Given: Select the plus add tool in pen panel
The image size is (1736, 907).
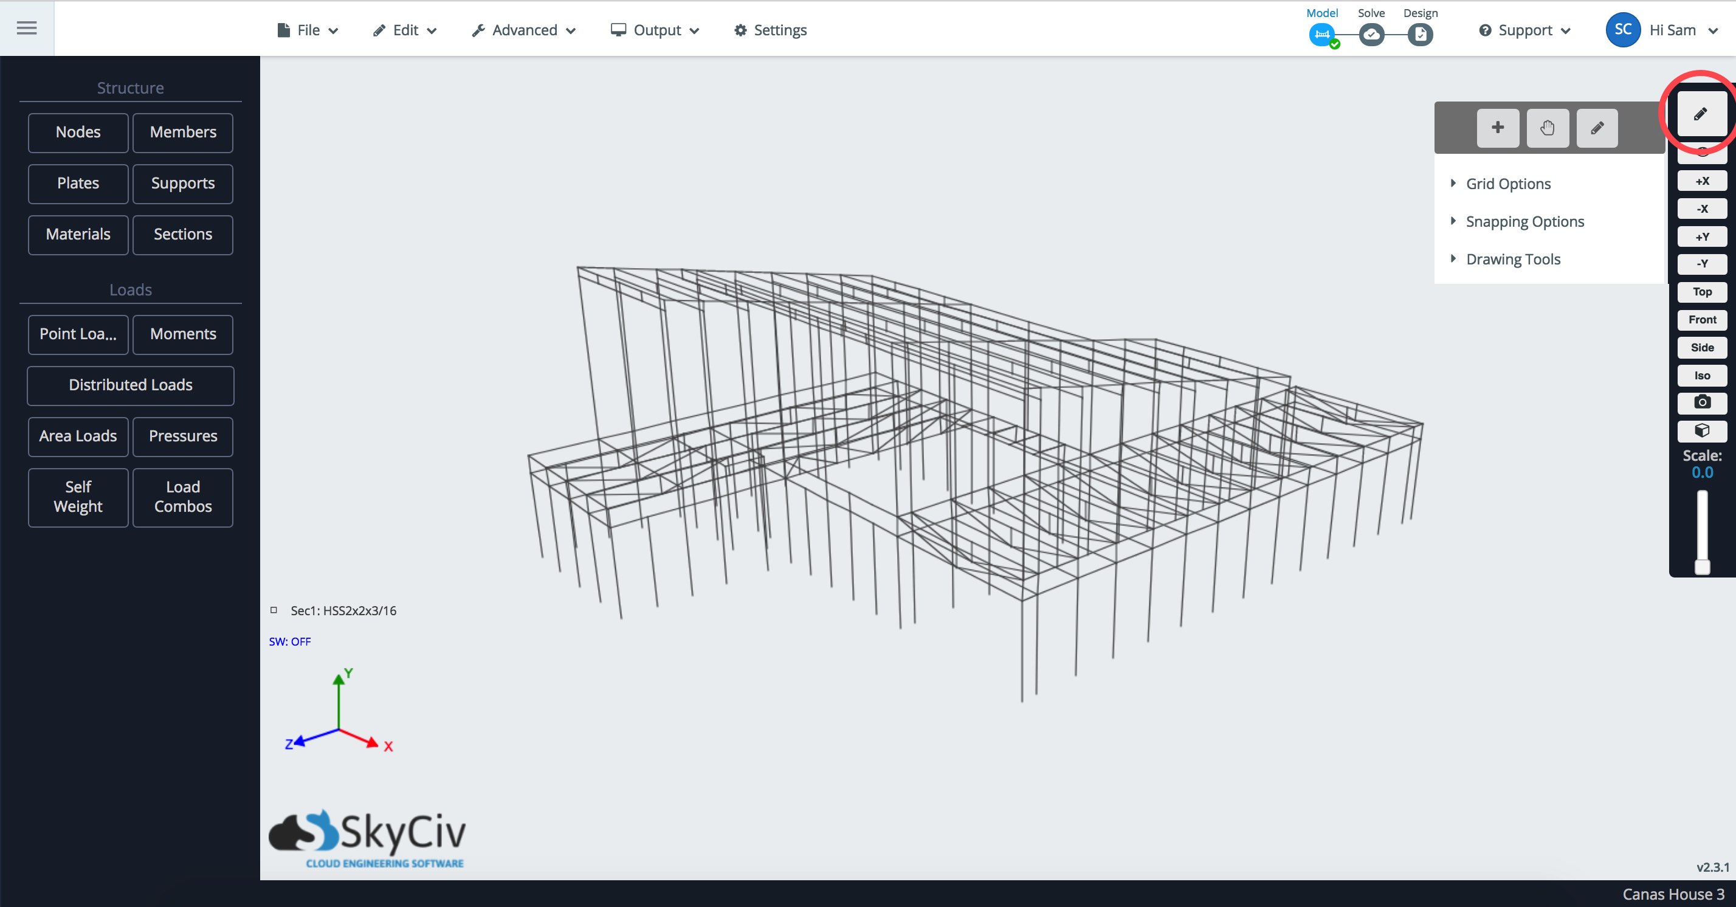Looking at the screenshot, I should coord(1498,128).
